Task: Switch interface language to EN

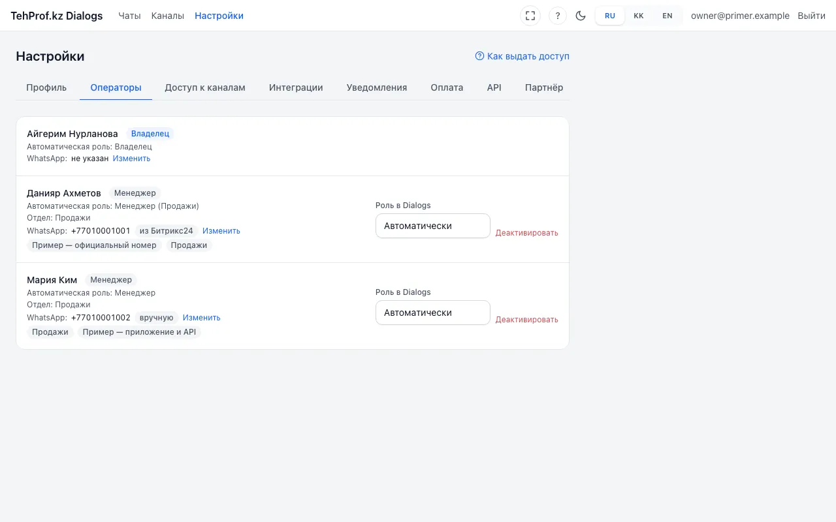Action: [x=667, y=16]
